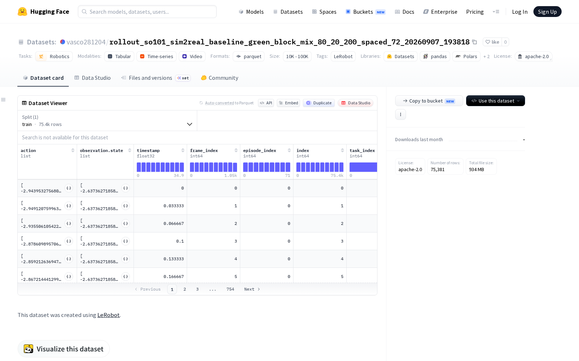Sort by episode_index column arrows
Image resolution: width=579 pixels, height=361 pixels.
click(x=289, y=151)
